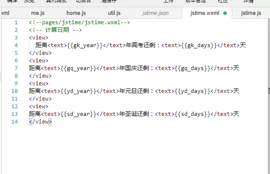Click the 年圣诞还剩 text on line 13
The width and height of the screenshot is (270, 174).
point(134,114)
